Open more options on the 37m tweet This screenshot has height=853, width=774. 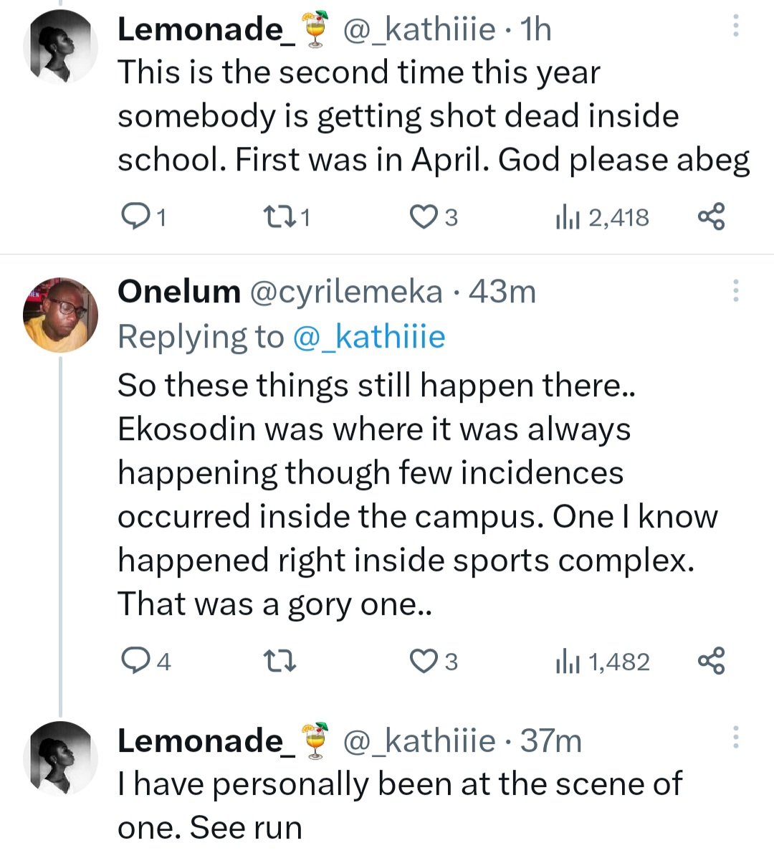(735, 738)
